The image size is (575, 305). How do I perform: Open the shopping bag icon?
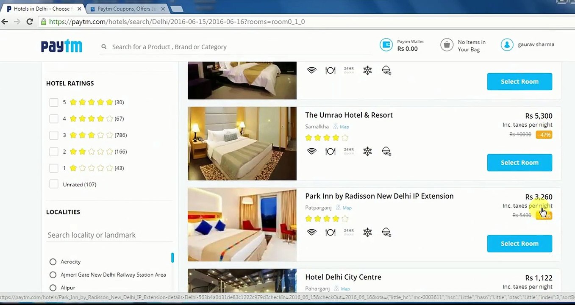[447, 44]
